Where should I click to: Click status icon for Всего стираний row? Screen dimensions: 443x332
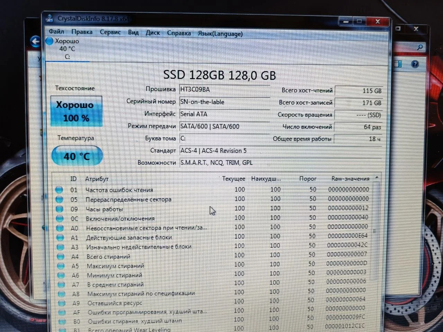(x=61, y=257)
